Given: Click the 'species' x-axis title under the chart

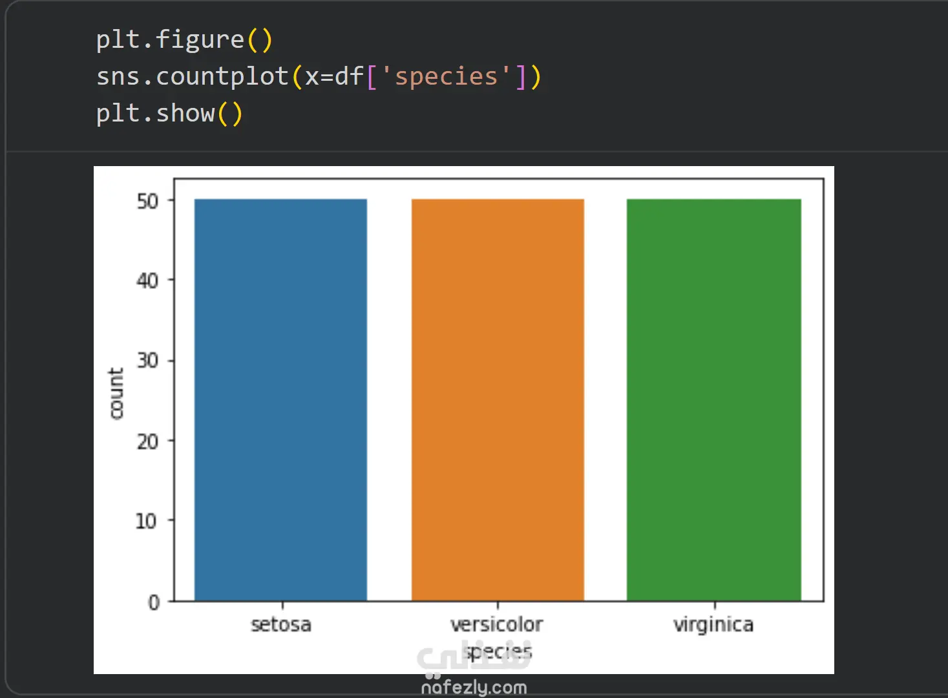Looking at the screenshot, I should click(498, 653).
